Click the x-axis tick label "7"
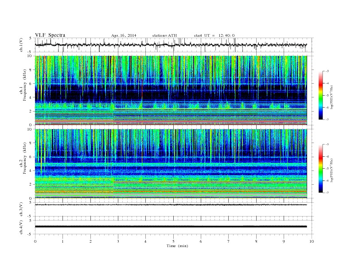The height and width of the screenshot is (271, 351). (229, 241)
